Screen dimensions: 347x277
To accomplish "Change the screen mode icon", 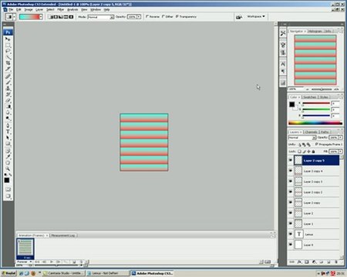I will 8,196.
